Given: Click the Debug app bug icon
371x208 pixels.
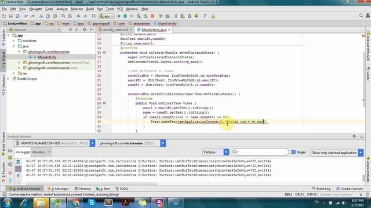Looking at the screenshot, I should pyautogui.click(x=125, y=16).
